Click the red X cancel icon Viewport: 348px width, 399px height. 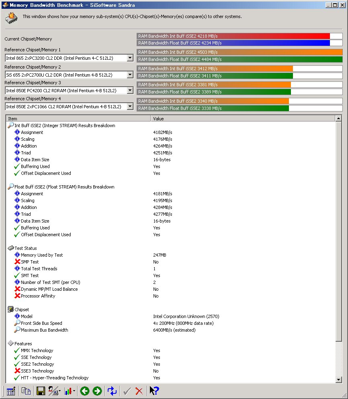coord(139,391)
